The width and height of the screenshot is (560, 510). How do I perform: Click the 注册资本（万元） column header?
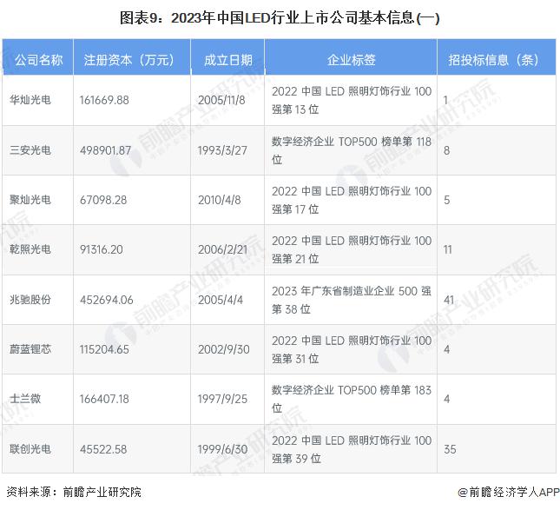pos(131,60)
